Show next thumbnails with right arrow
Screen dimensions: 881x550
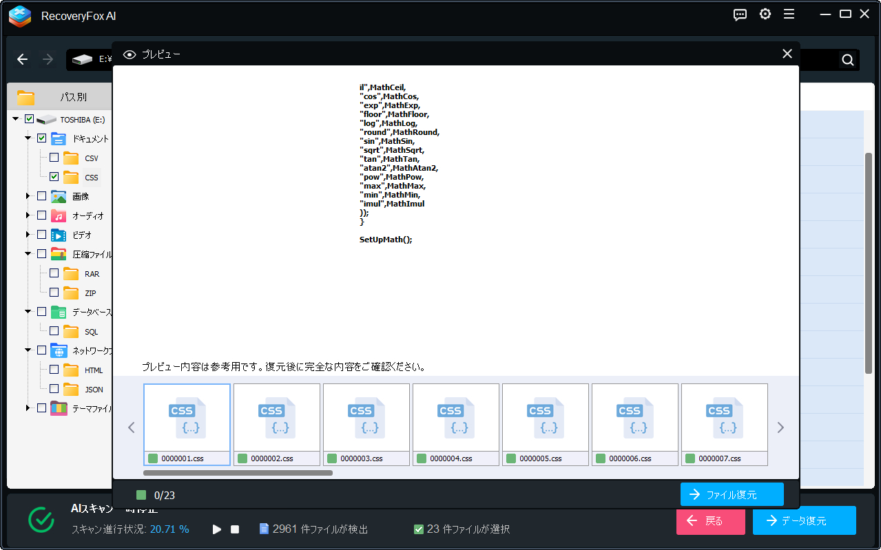780,427
